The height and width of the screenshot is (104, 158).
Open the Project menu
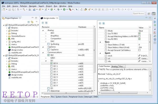49,6
